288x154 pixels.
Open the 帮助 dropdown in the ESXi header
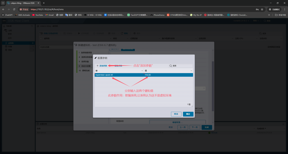256,21
